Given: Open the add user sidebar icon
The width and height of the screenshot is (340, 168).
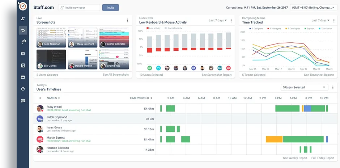Looking at the screenshot, I should pyautogui.click(x=23, y=18).
